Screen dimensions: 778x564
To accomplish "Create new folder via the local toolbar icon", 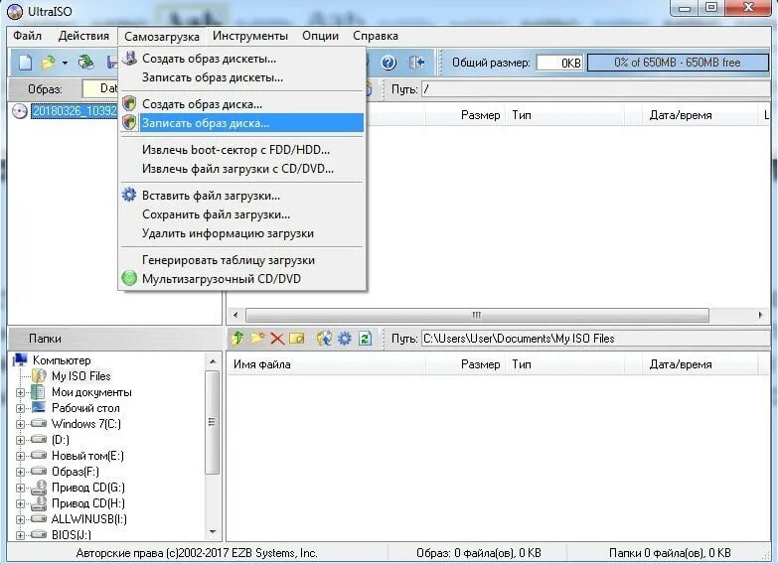I will [x=257, y=339].
